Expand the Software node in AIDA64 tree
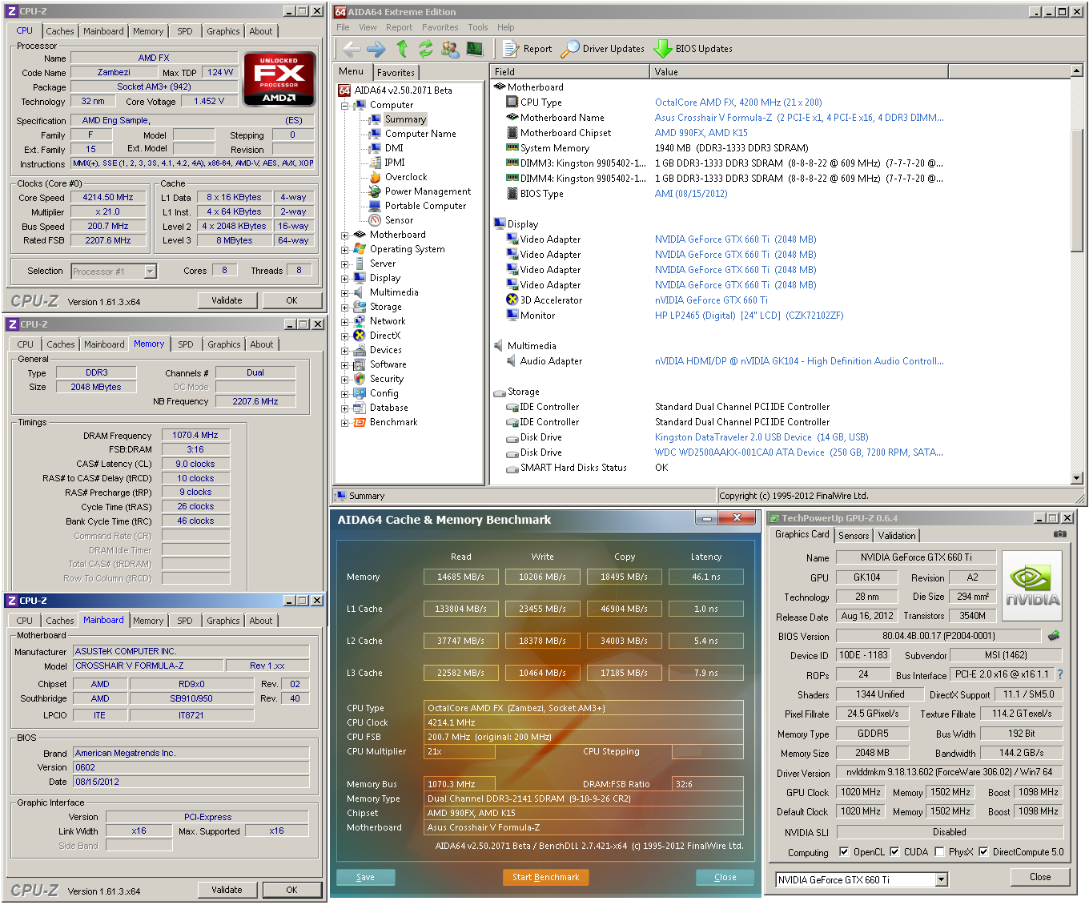This screenshot has height=905, width=1089. pos(345,365)
